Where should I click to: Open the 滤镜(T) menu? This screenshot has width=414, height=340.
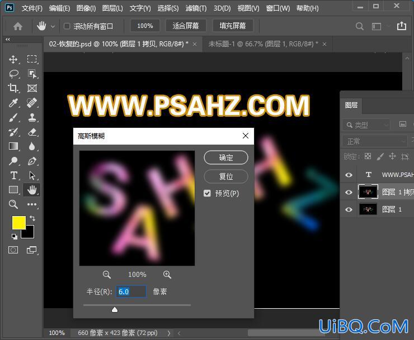196,8
